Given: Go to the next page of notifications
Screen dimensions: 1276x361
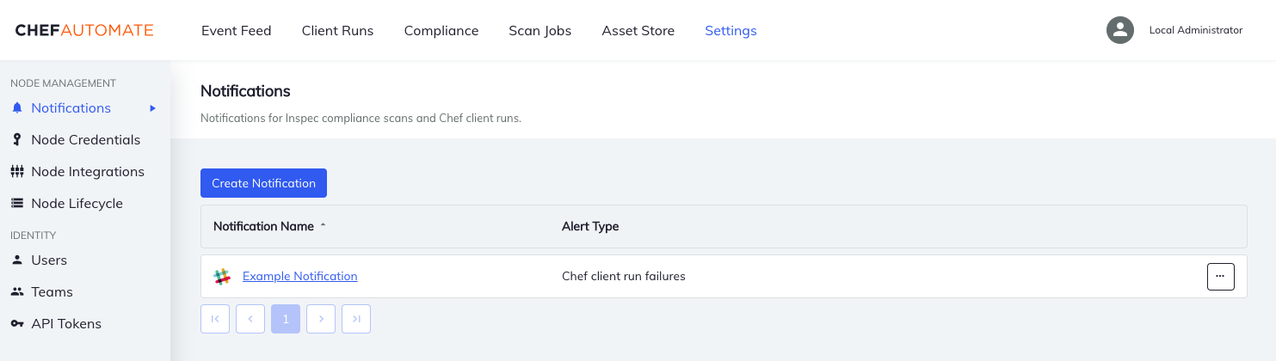Looking at the screenshot, I should coord(321,319).
